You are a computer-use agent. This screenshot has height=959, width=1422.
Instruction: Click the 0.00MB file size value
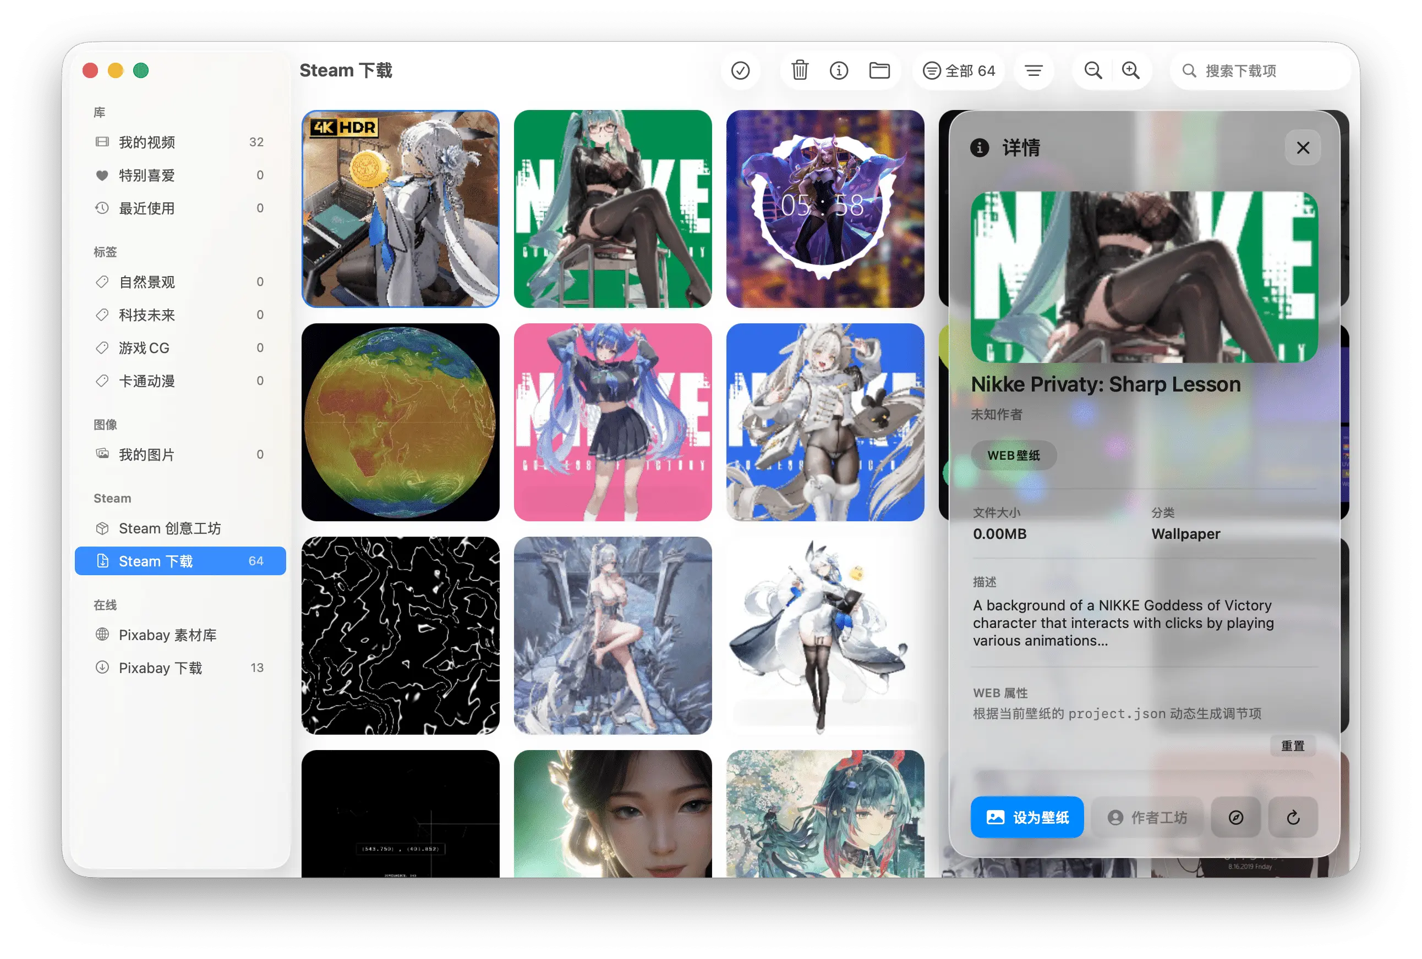pos(1000,533)
